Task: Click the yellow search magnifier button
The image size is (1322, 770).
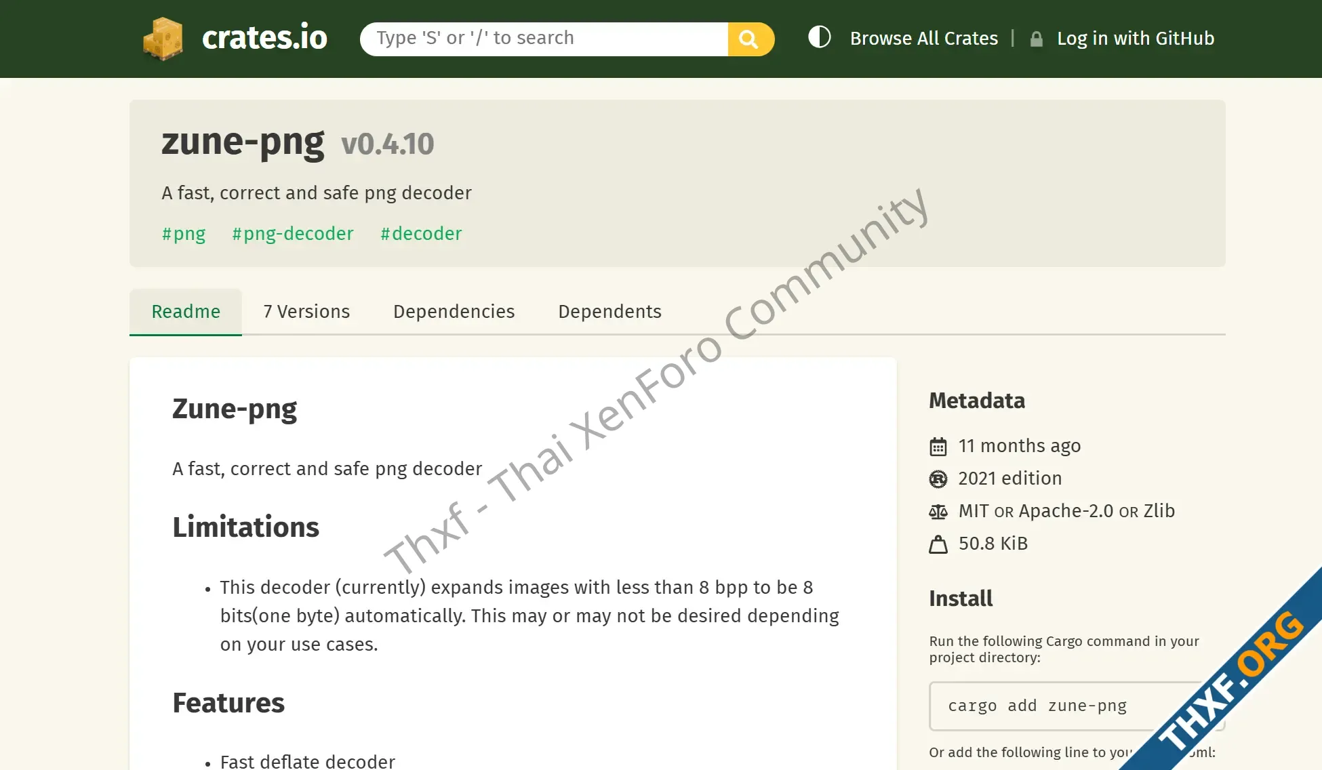Action: [x=750, y=39]
